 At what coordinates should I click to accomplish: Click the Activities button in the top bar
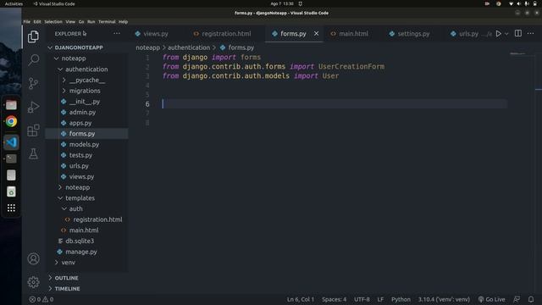[x=14, y=3]
